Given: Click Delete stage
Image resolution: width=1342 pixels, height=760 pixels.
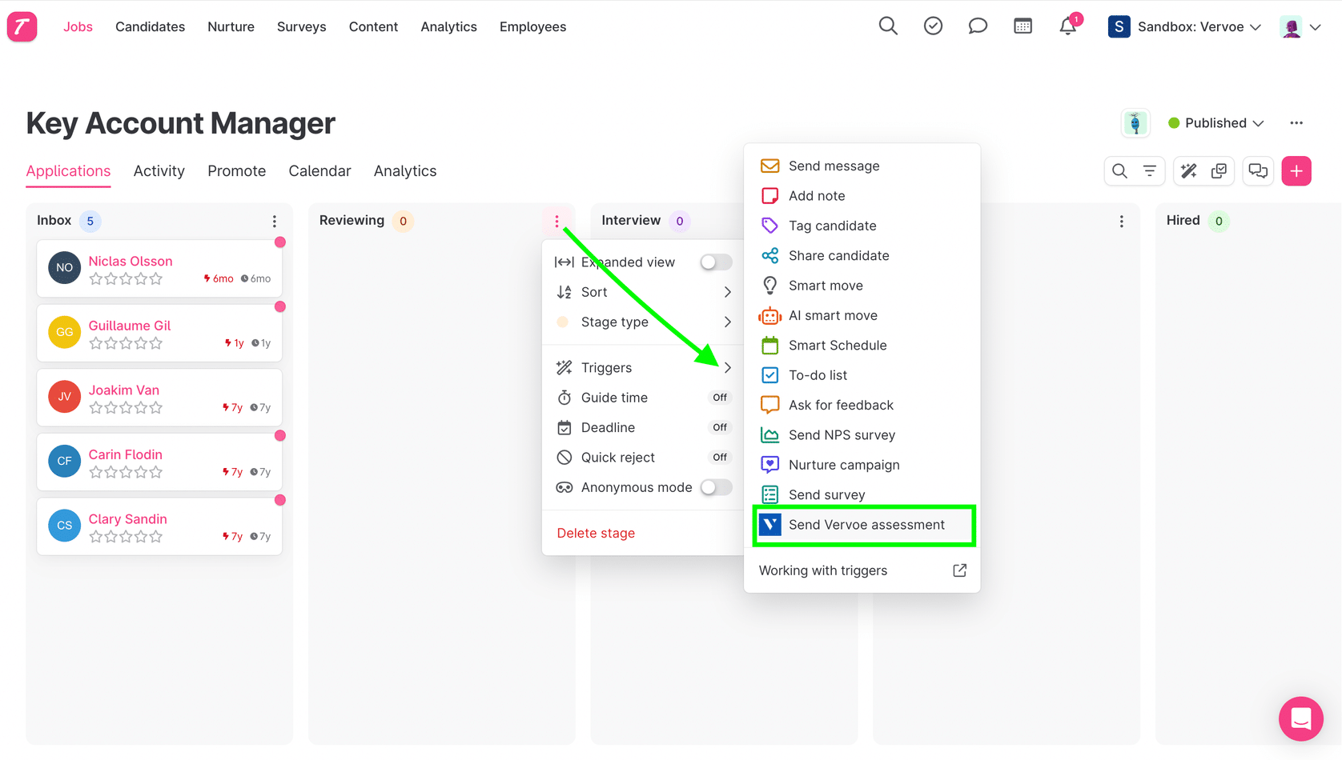Looking at the screenshot, I should (x=596, y=533).
